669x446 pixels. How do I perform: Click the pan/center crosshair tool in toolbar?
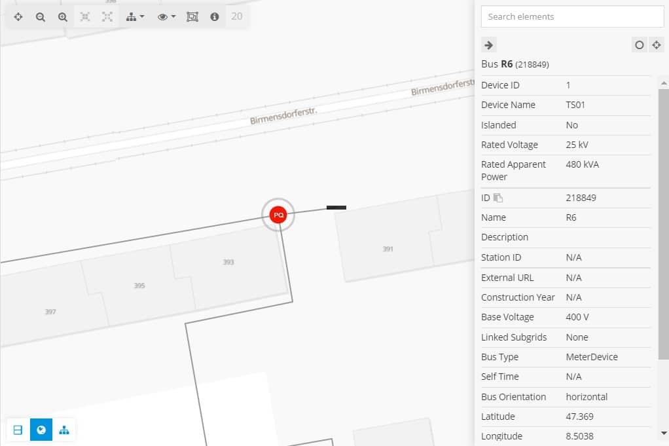point(18,17)
